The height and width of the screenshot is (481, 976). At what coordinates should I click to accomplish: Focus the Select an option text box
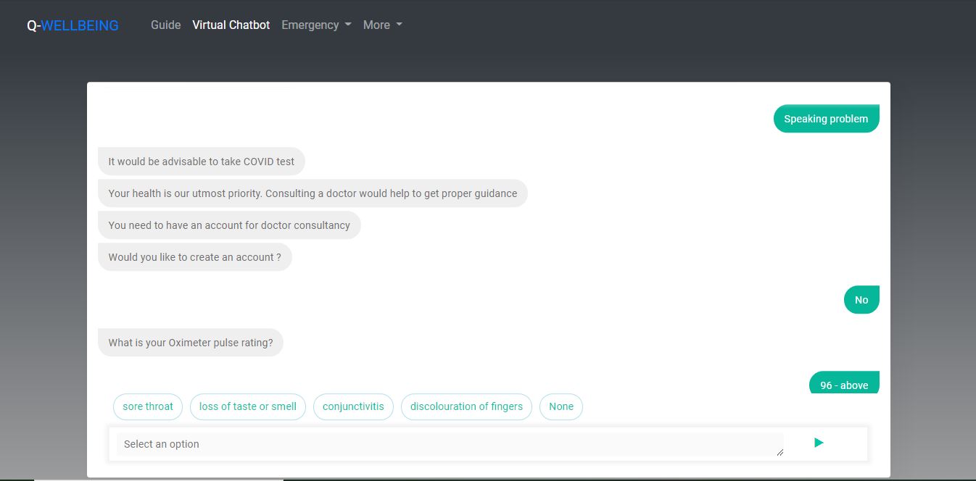[x=450, y=444]
